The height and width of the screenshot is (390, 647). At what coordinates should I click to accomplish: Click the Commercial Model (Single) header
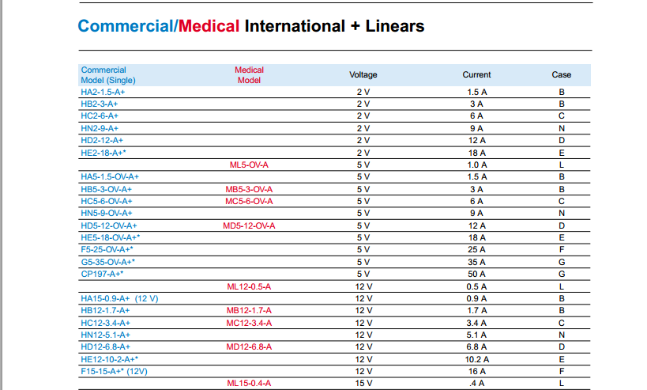(108, 75)
